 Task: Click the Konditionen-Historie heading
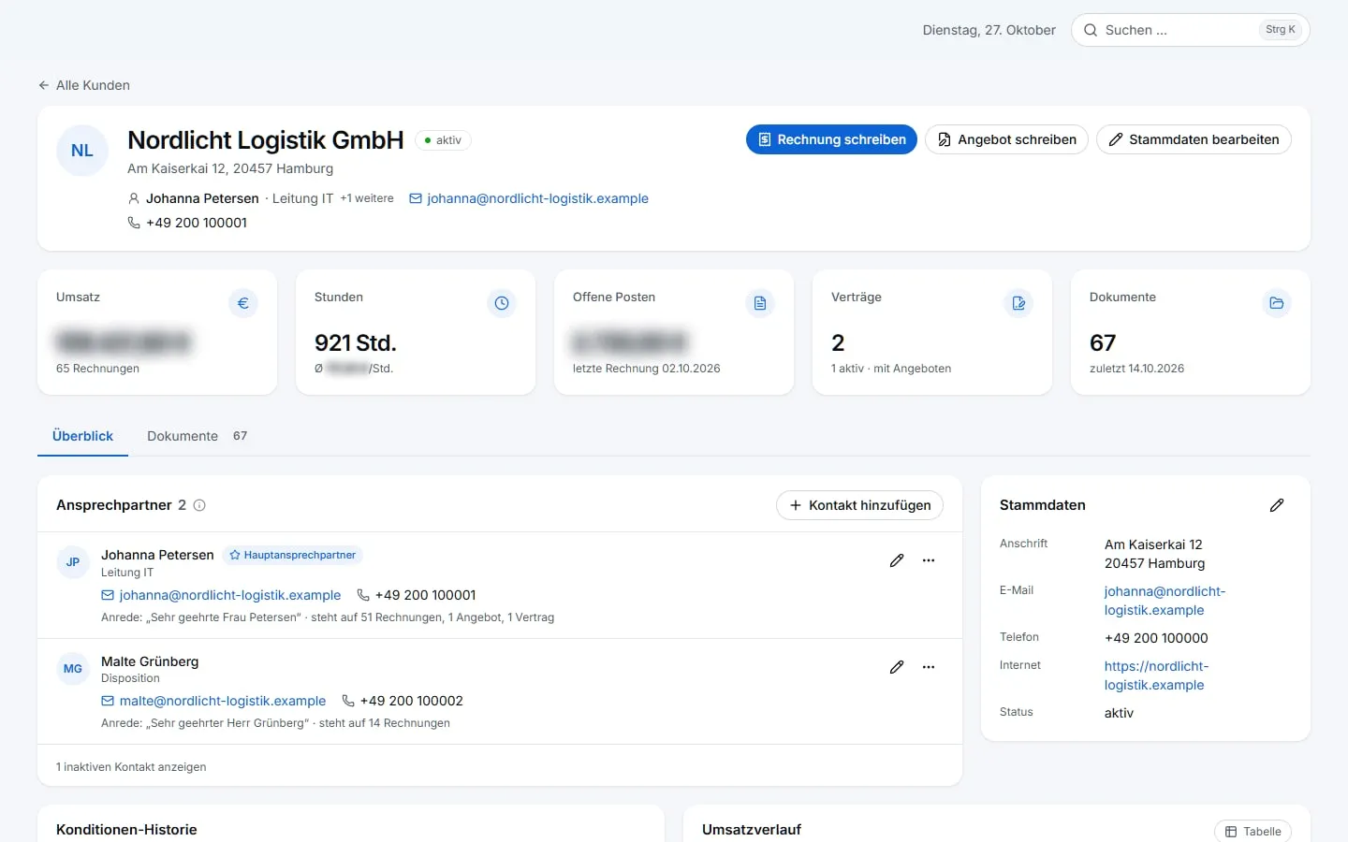point(126,830)
